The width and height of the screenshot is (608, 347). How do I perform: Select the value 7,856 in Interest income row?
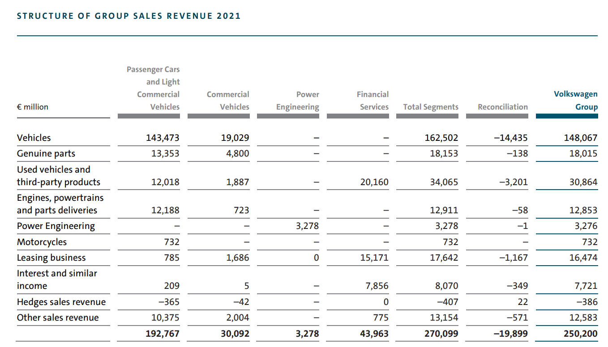pyautogui.click(x=377, y=286)
